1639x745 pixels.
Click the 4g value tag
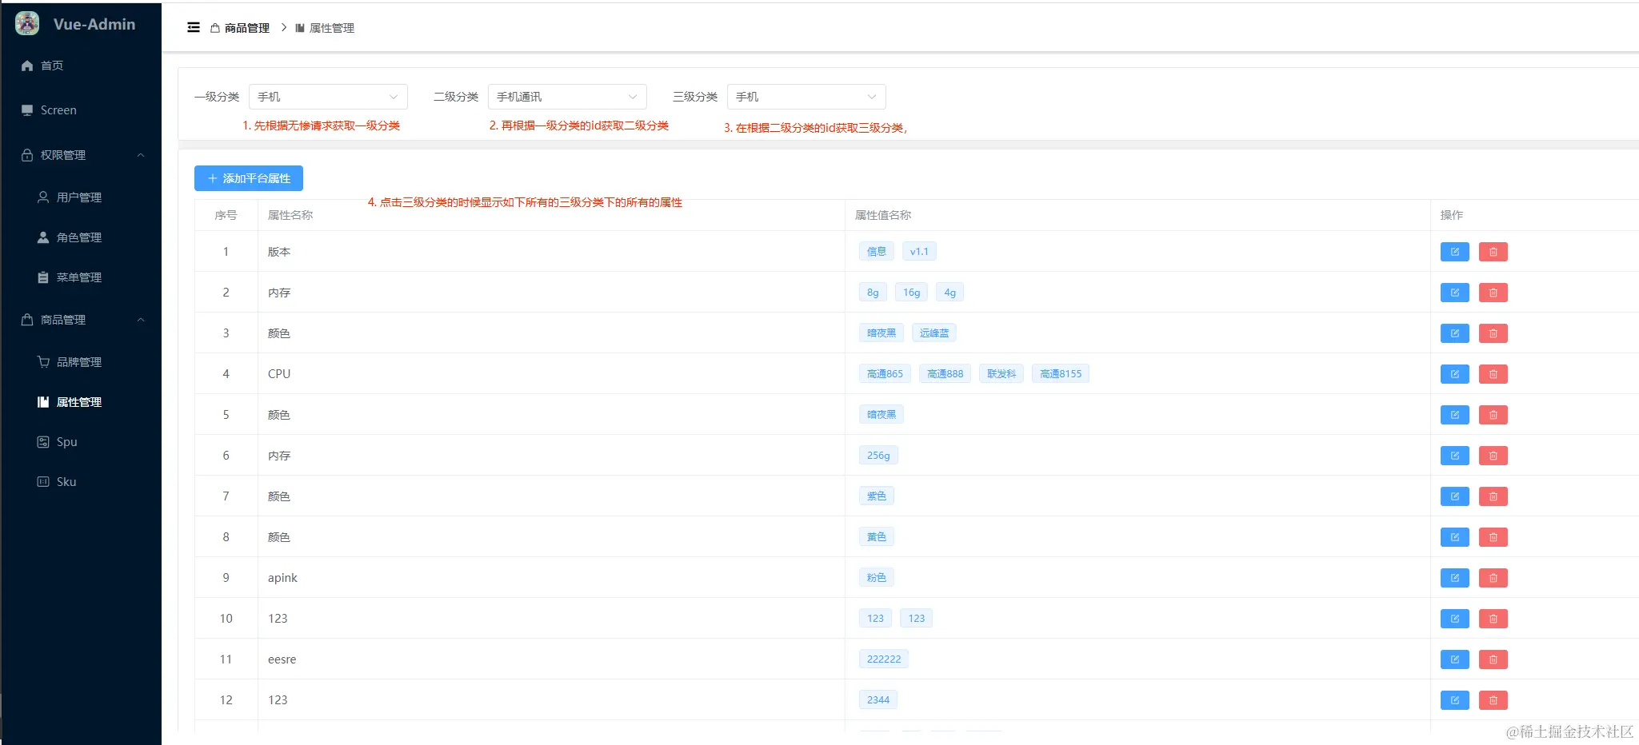pyautogui.click(x=949, y=293)
